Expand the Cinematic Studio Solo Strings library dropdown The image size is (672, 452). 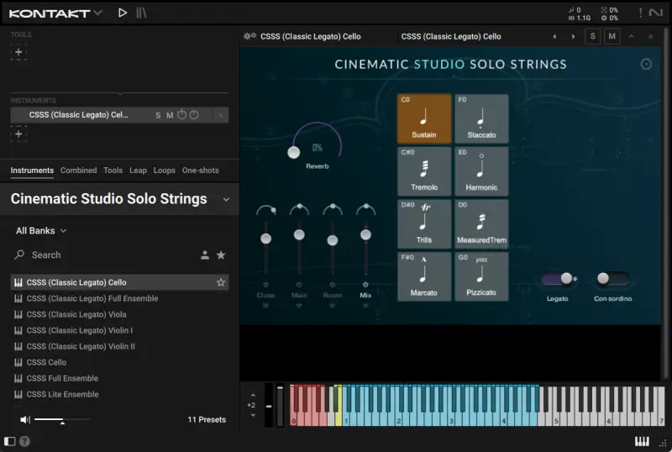click(226, 199)
